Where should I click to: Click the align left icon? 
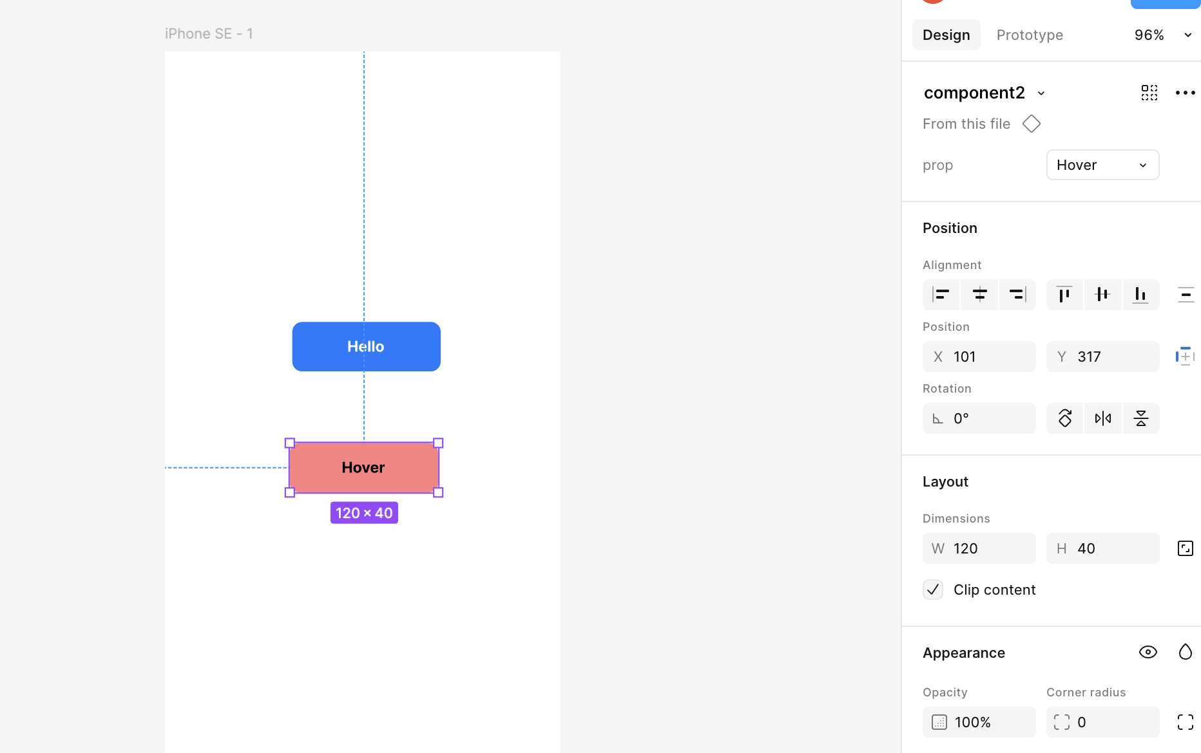(941, 295)
